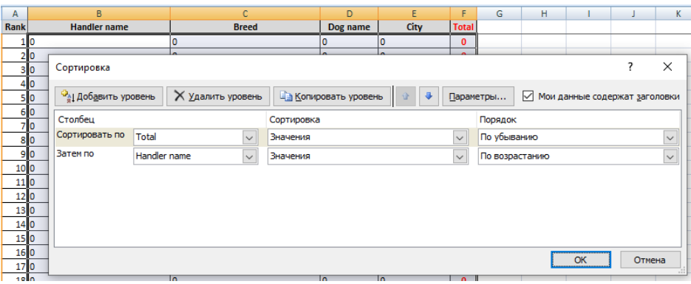Click the ? help icon in Сортировка dialog
Image resolution: width=691 pixels, height=284 pixels.
click(x=630, y=67)
